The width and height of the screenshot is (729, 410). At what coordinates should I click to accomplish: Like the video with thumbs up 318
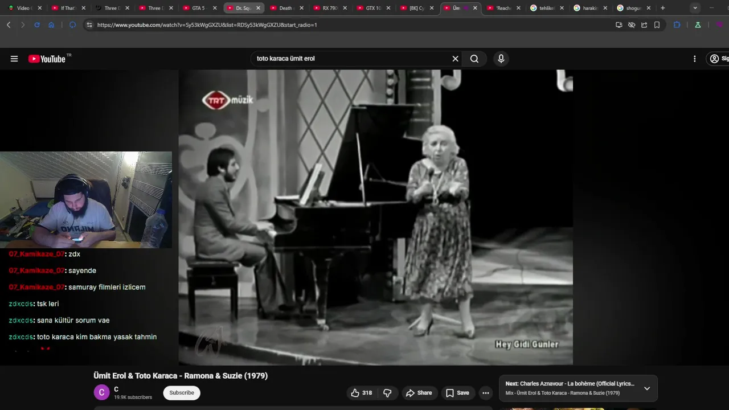point(361,393)
